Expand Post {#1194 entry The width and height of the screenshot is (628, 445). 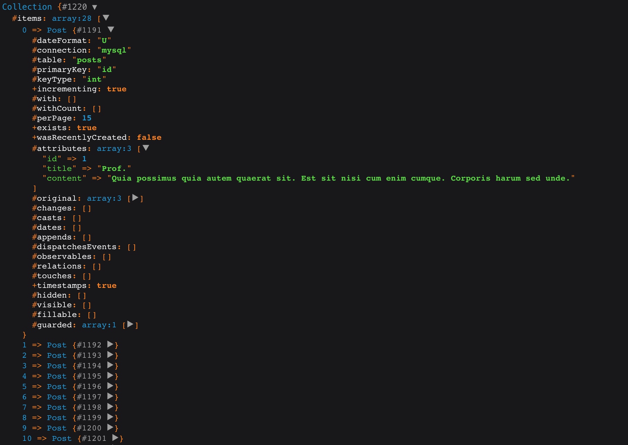(110, 365)
